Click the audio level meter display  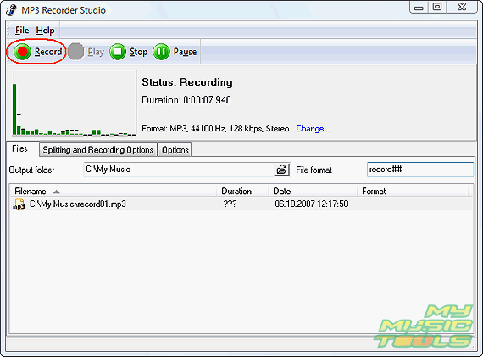(74, 103)
